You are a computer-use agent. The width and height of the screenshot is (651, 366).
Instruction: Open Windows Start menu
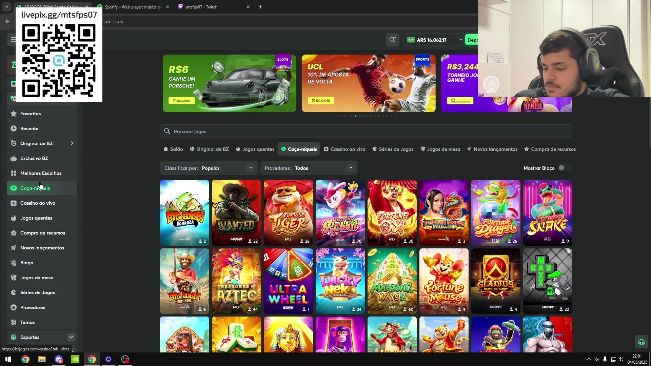click(8, 359)
